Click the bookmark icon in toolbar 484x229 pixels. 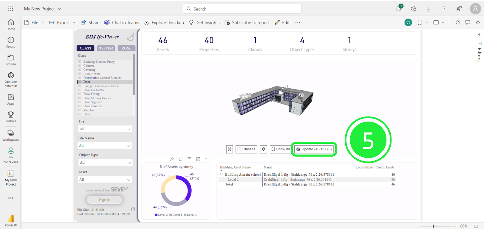[420, 22]
